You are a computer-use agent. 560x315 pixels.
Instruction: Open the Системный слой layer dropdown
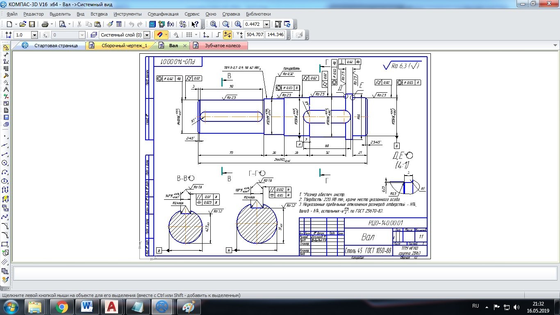pos(147,35)
